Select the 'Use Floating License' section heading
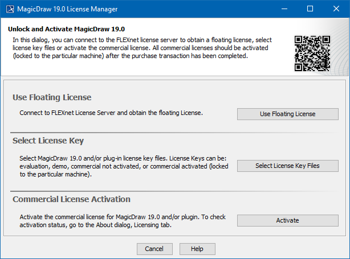The height and width of the screenshot is (259, 350). click(52, 97)
